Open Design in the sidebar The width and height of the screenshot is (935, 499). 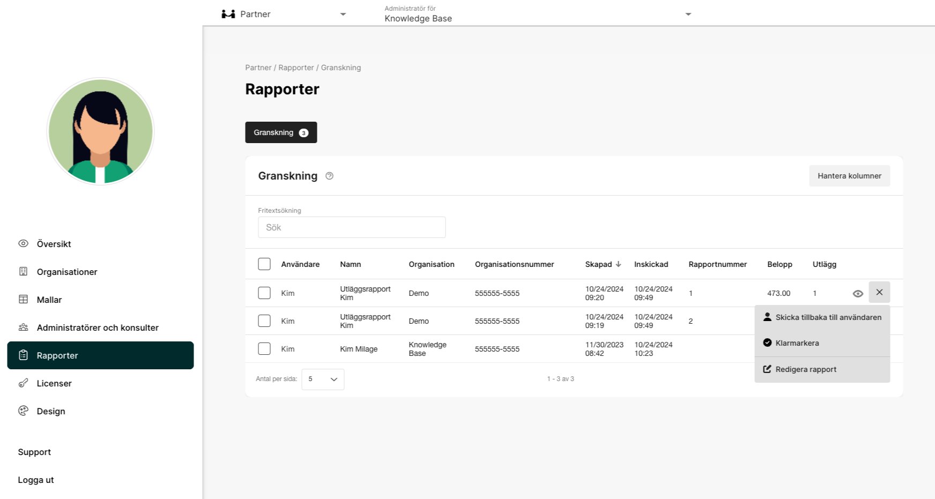(100, 411)
